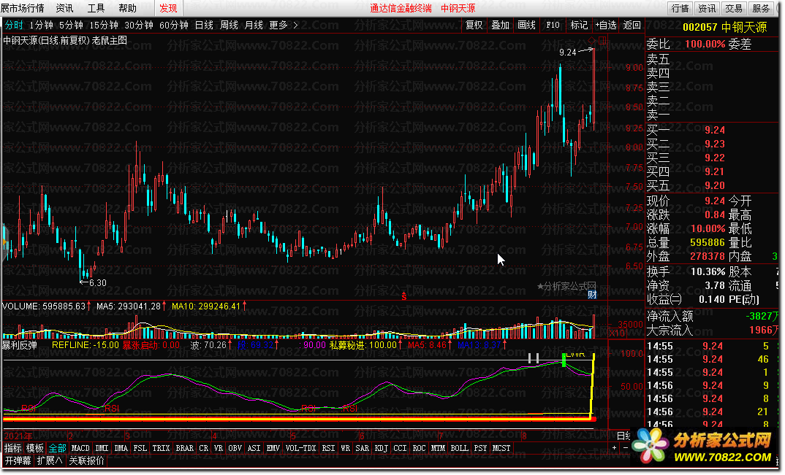Switch to the 周线 weekly chart

pyautogui.click(x=229, y=25)
